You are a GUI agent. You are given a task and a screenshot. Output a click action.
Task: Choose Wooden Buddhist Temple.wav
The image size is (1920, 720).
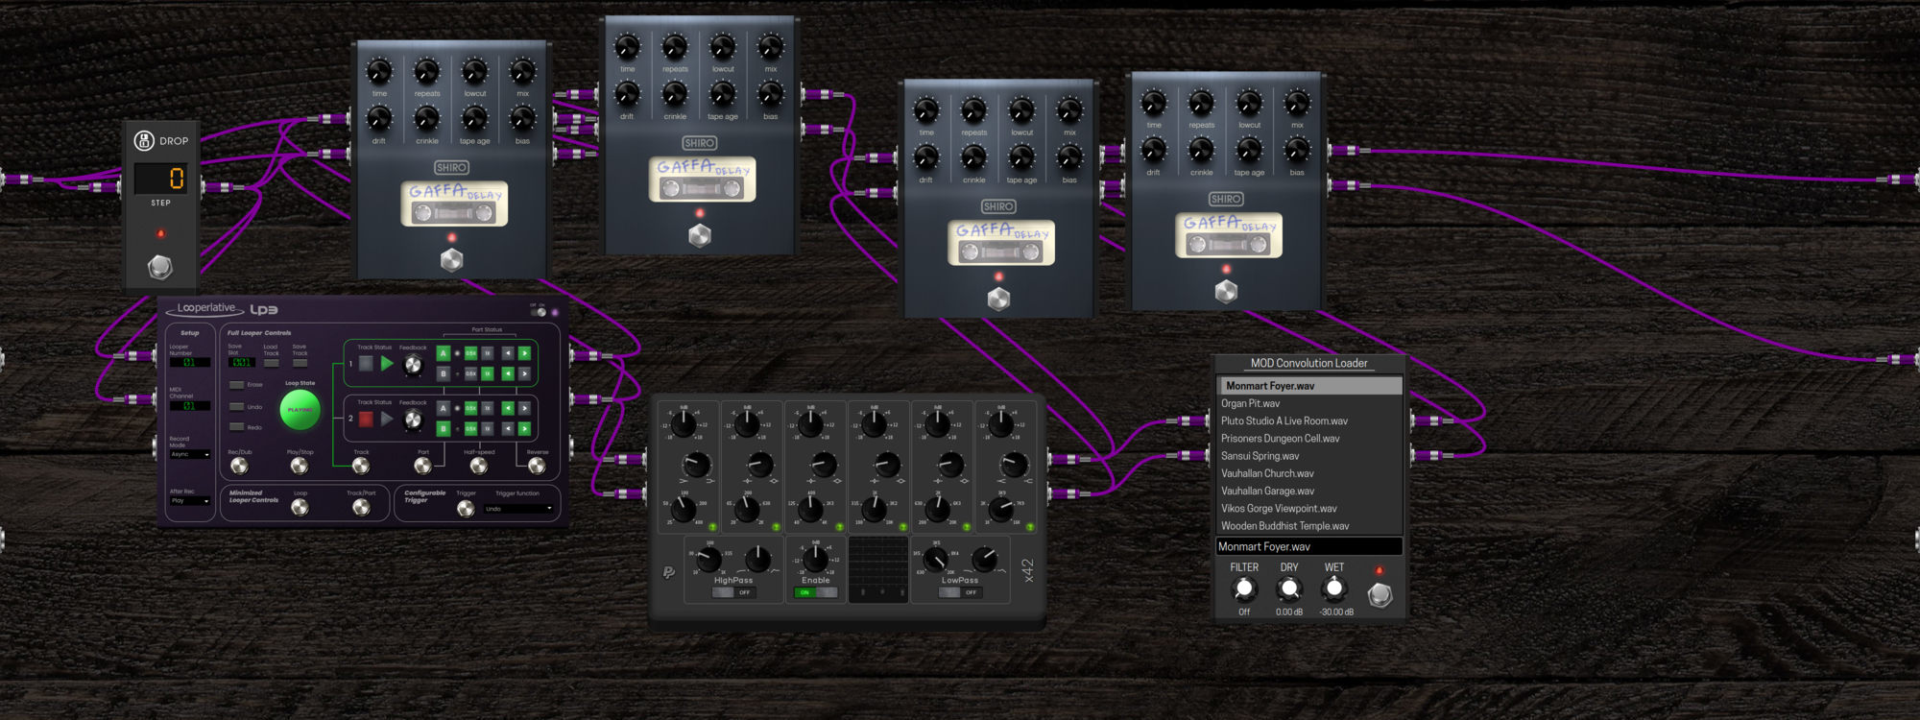(x=1309, y=526)
